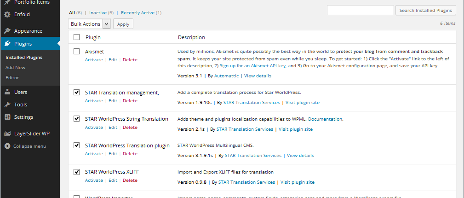Viewport: 464px width, 198px height.
Task: Toggle the select-all checkbox in table header
Action: tap(77, 37)
